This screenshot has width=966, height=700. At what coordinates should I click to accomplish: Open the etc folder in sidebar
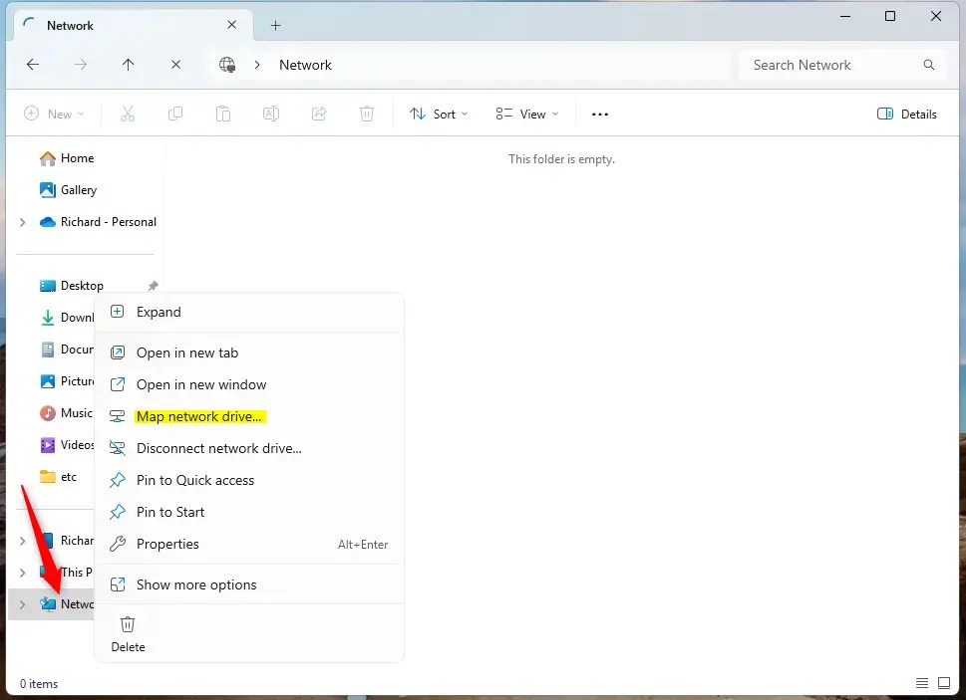pos(58,477)
